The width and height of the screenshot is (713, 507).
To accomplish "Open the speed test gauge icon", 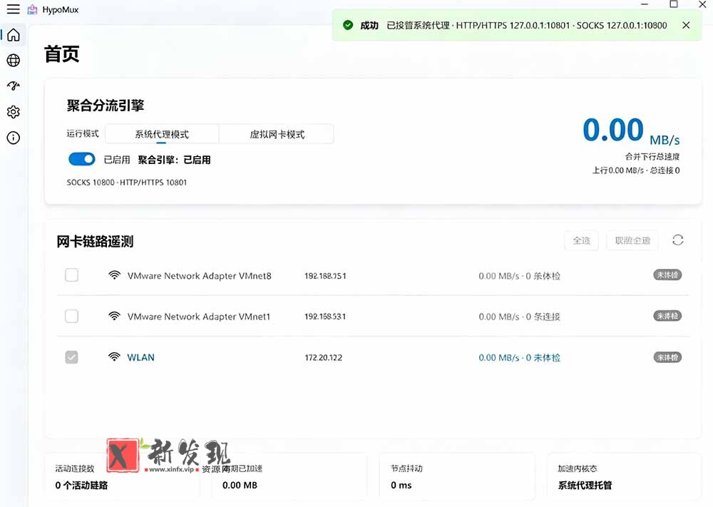I will click(x=13, y=86).
